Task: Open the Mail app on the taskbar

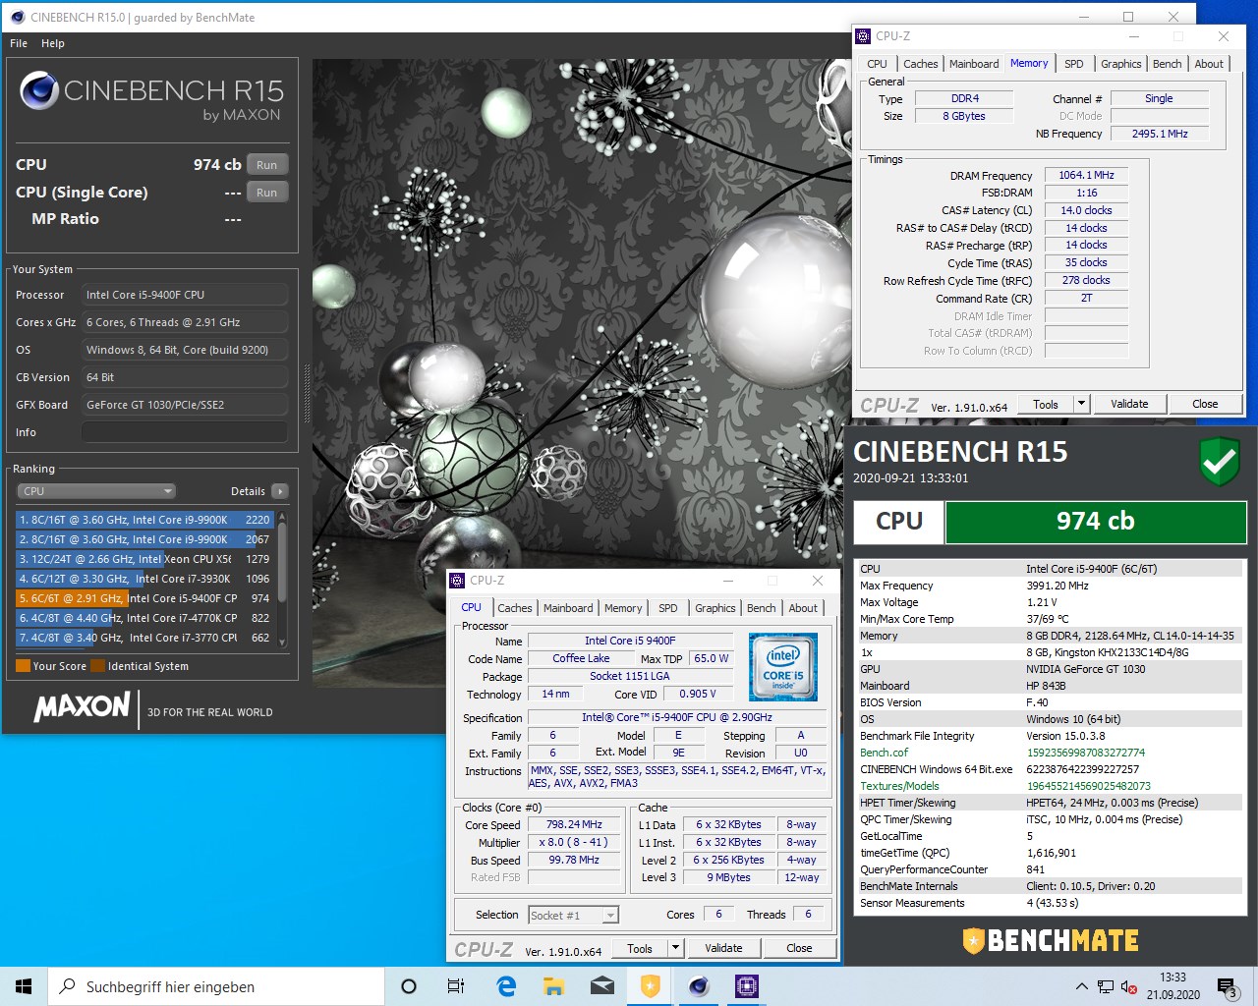Action: (602, 986)
